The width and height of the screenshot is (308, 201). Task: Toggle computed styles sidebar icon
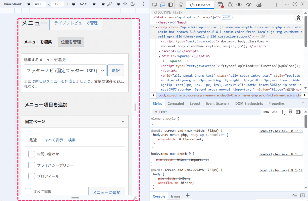pyautogui.click(x=298, y=112)
